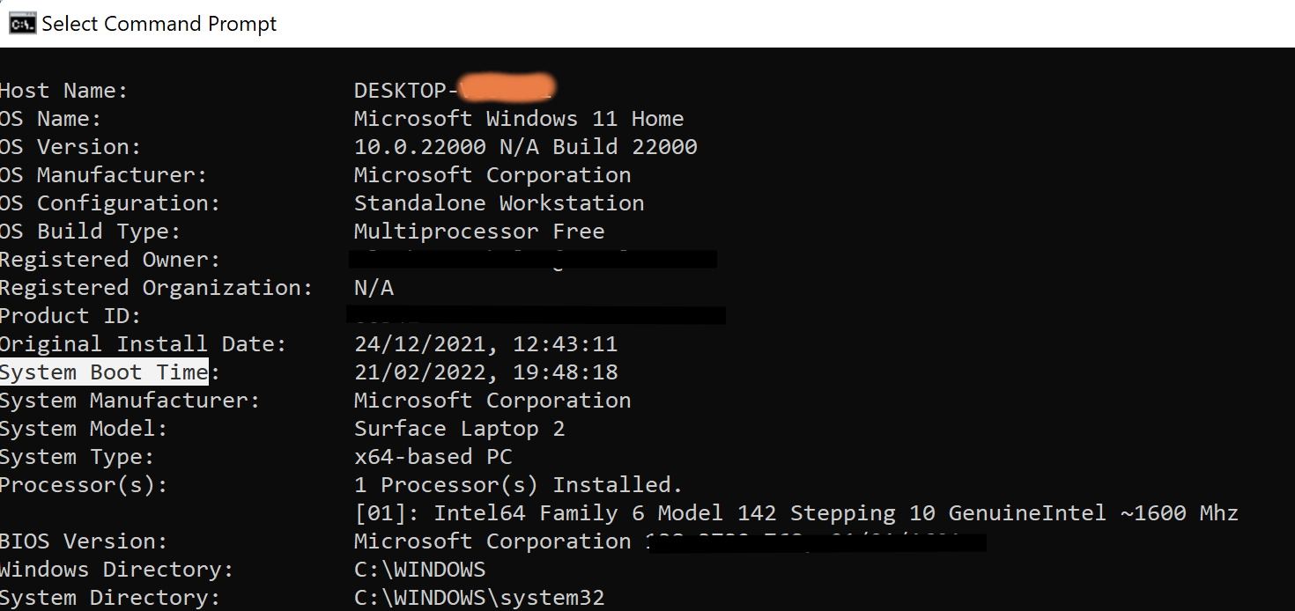Click the Registered Organization label

pyautogui.click(x=156, y=288)
